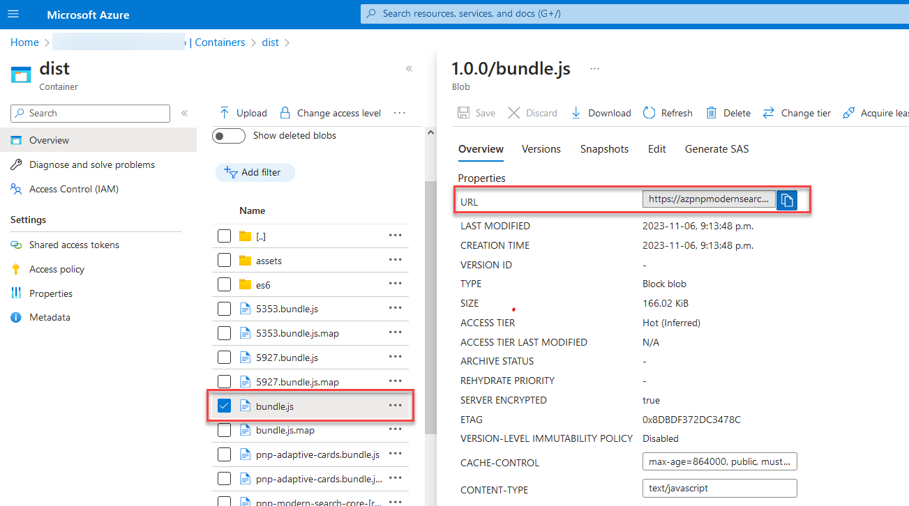Open dist breadcrumb link
The width and height of the screenshot is (909, 506).
pos(270,43)
